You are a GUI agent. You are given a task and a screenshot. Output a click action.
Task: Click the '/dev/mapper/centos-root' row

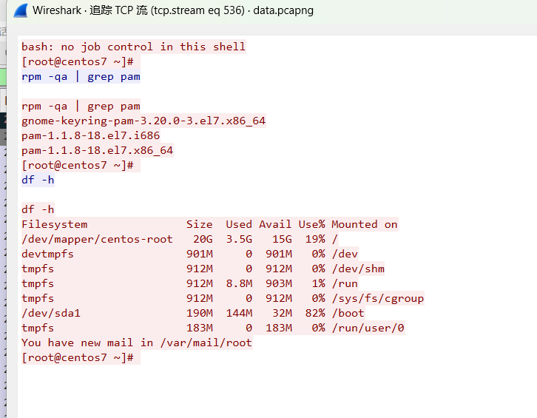[180, 239]
